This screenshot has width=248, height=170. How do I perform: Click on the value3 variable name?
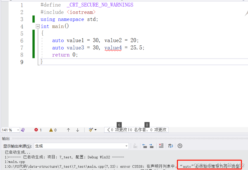tap(75, 48)
